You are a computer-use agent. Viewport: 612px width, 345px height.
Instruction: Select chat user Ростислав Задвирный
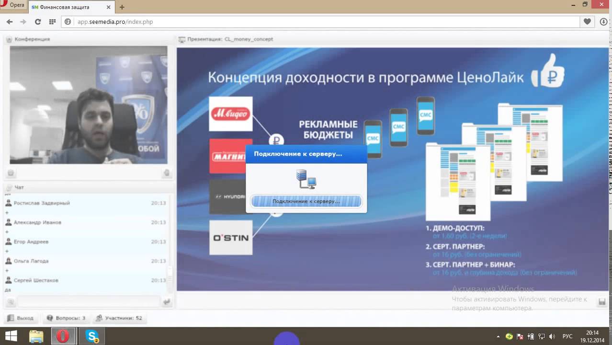42,203
